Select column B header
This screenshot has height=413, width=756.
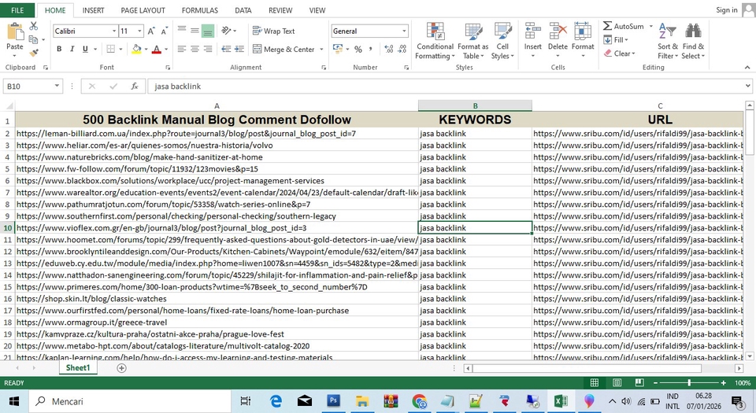(475, 105)
